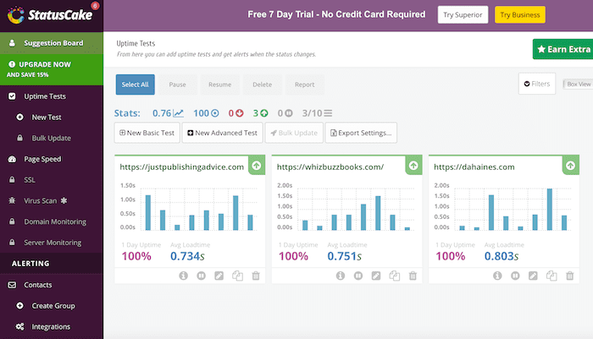Click the StatusCake logo

tap(51, 14)
